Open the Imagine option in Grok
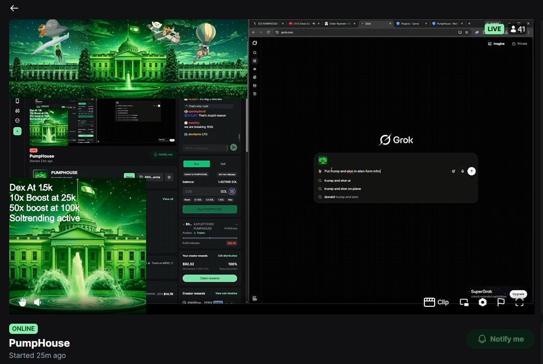543x364 pixels. 496,44
